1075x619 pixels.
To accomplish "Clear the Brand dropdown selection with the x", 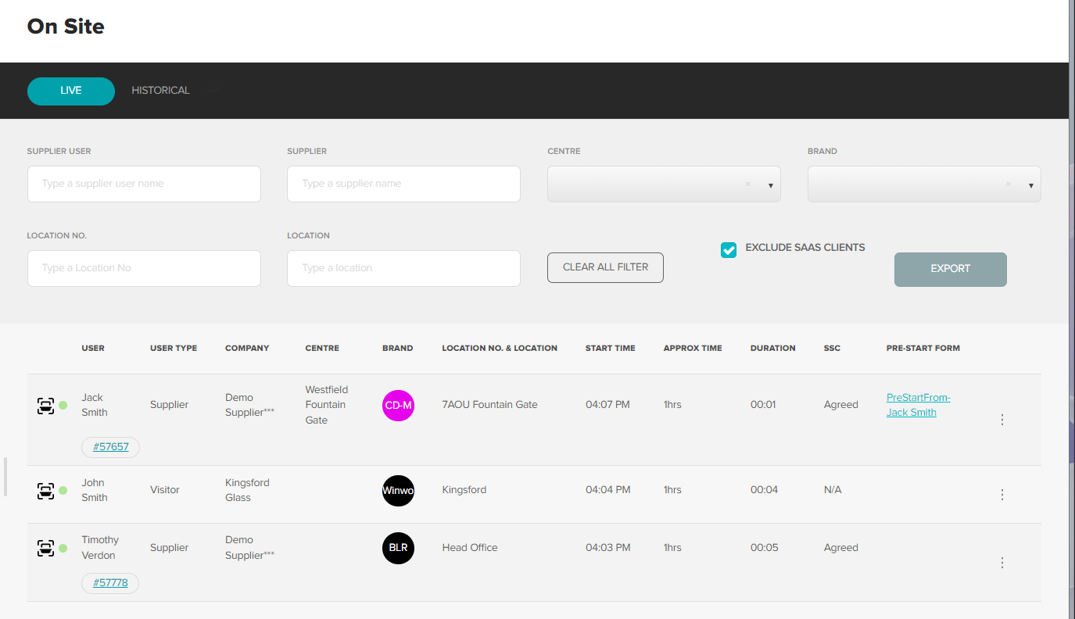I will coord(1008,184).
